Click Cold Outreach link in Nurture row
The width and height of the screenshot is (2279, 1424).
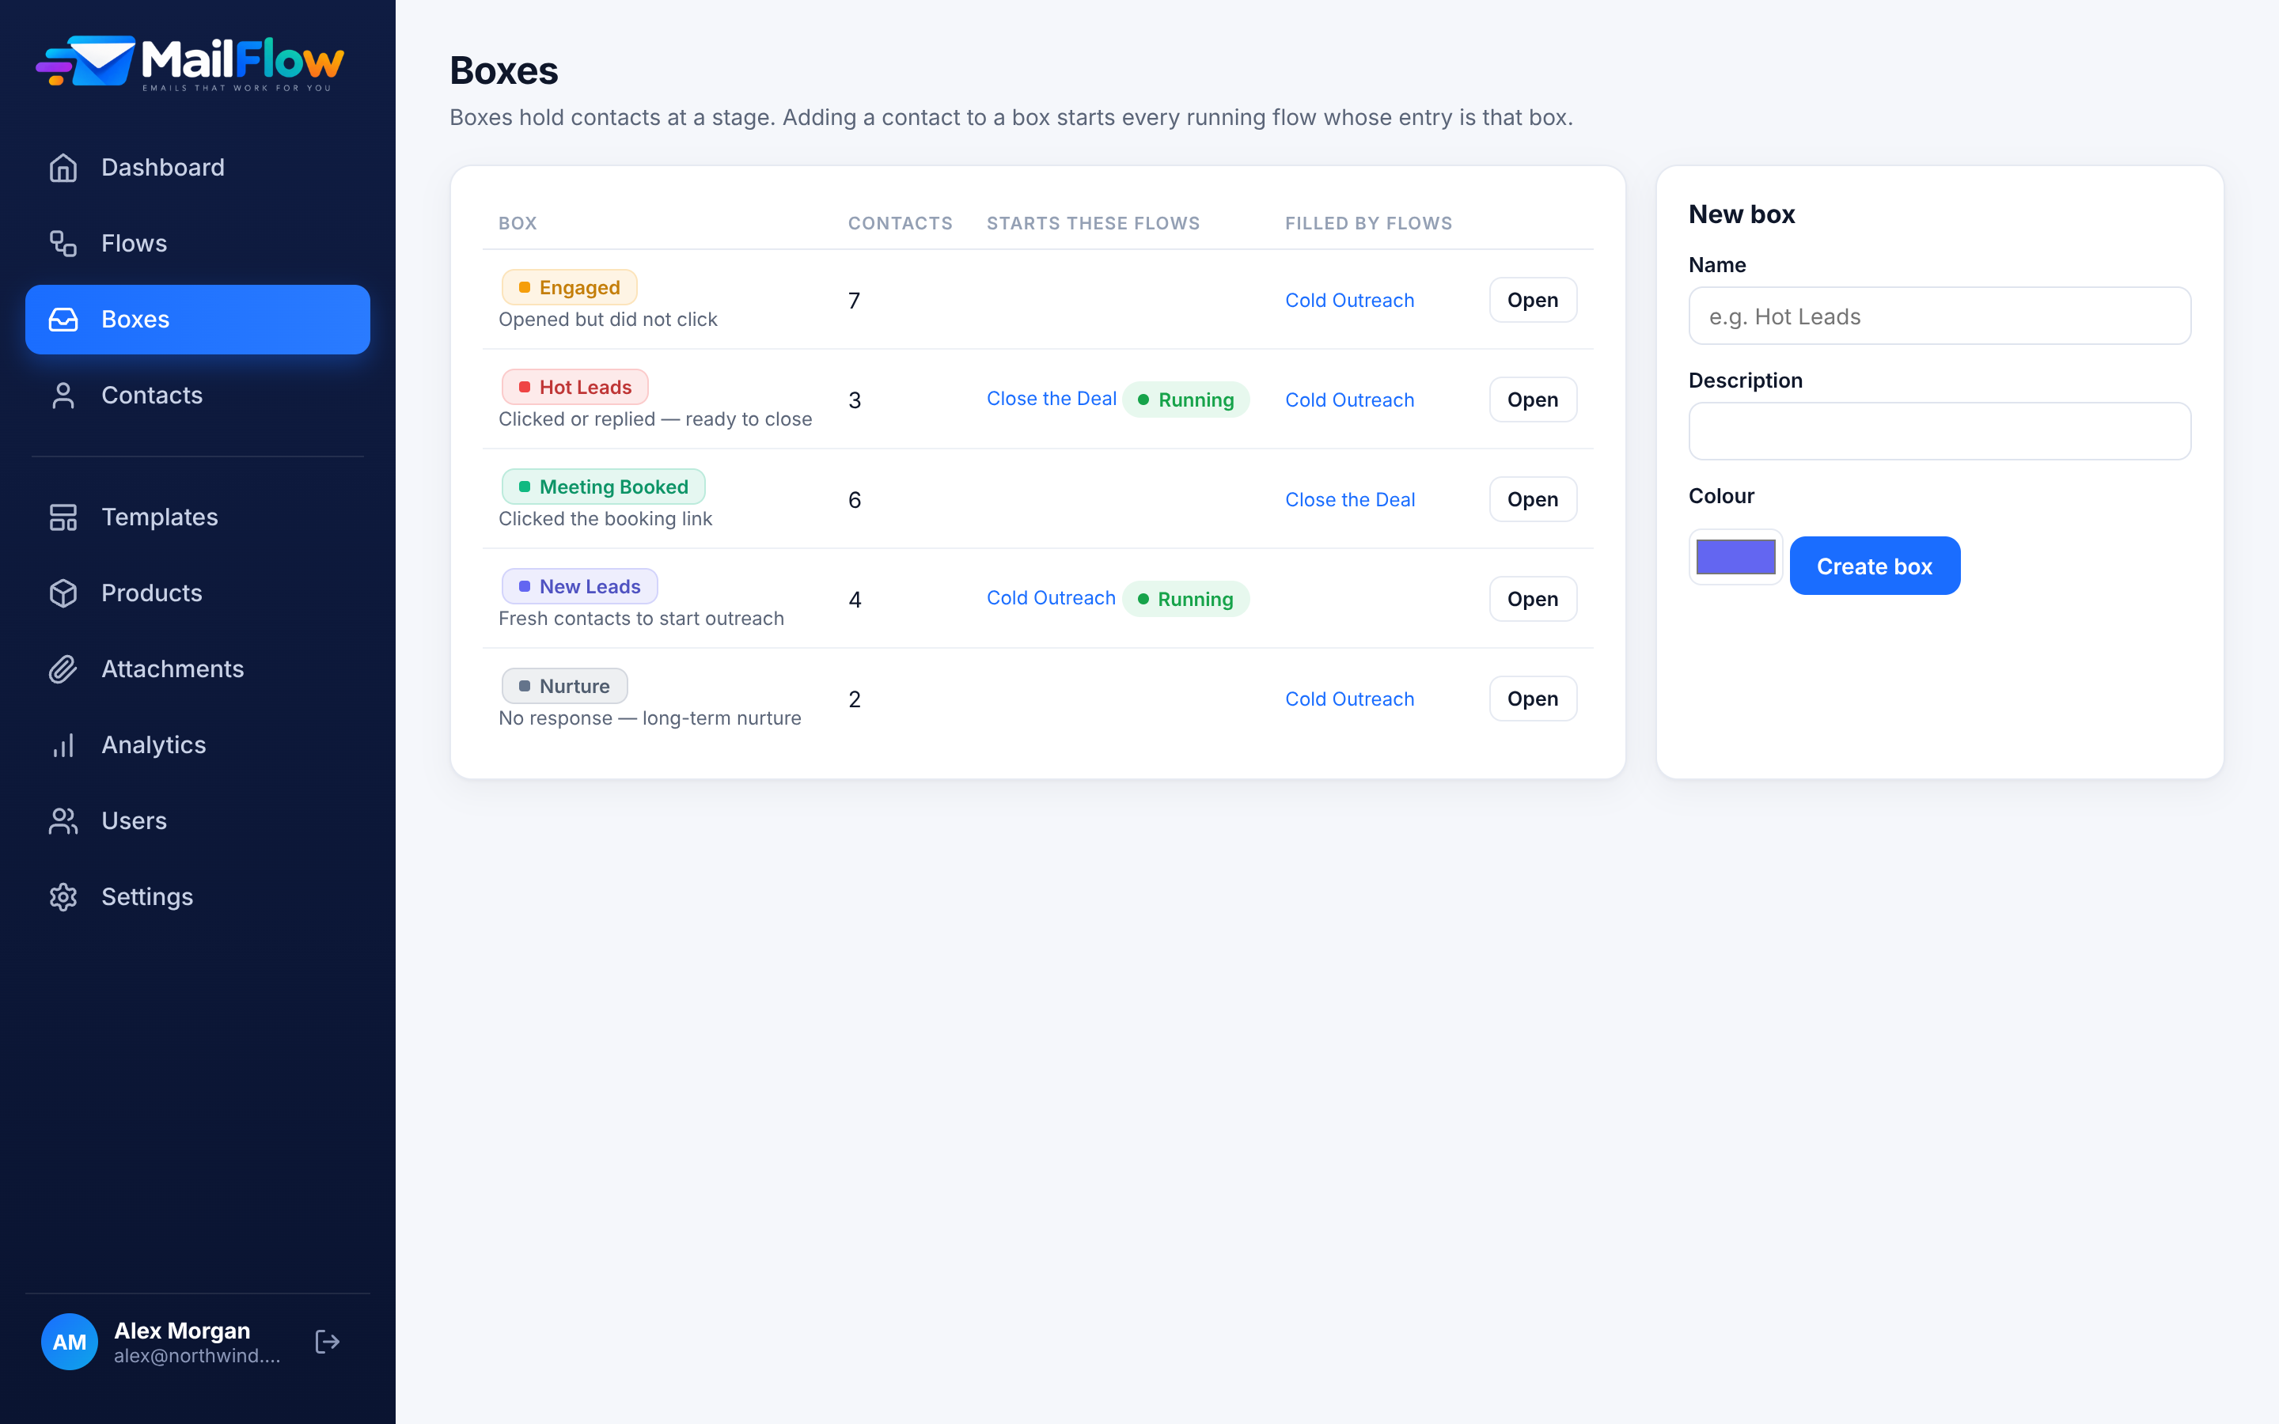(x=1349, y=699)
